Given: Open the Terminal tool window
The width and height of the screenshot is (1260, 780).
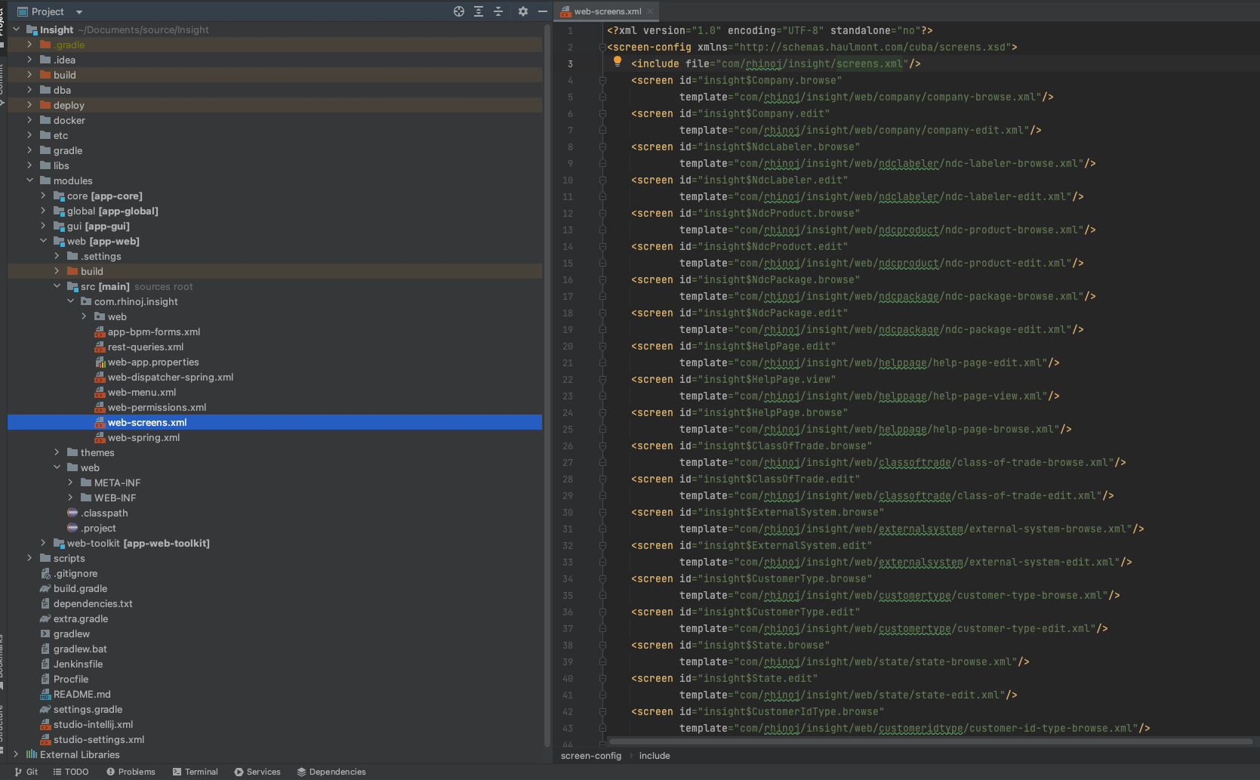Looking at the screenshot, I should [x=195, y=772].
